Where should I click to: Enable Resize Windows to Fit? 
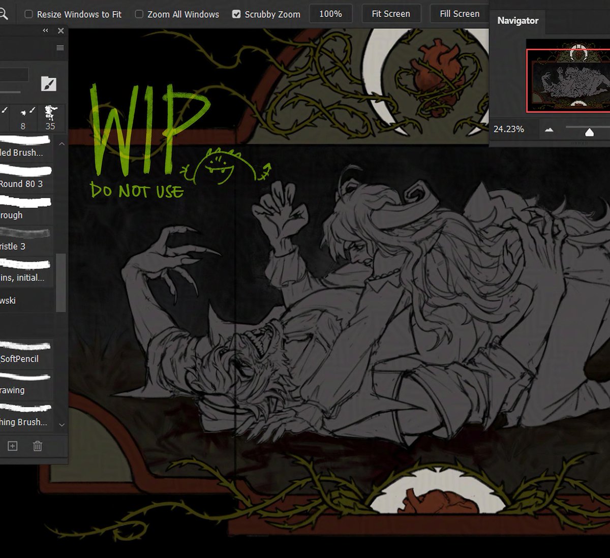28,14
